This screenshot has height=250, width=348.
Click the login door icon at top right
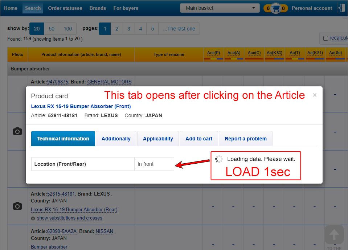pyautogui.click(x=341, y=8)
